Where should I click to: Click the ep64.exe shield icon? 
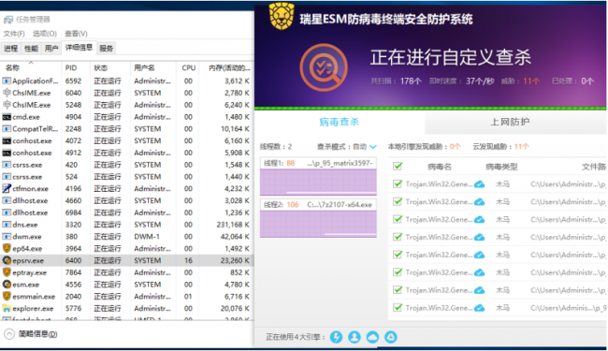coord(7,248)
